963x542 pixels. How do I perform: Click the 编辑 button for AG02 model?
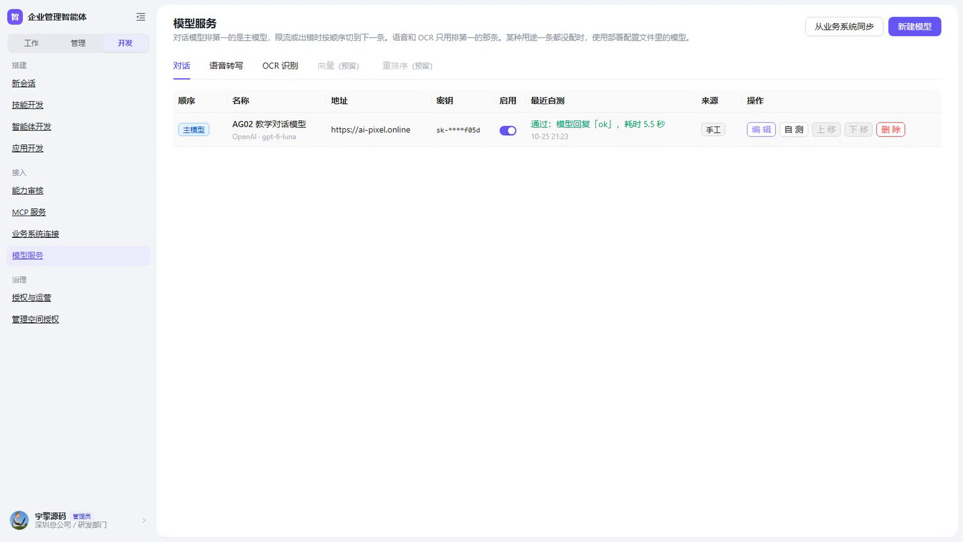[x=761, y=129]
